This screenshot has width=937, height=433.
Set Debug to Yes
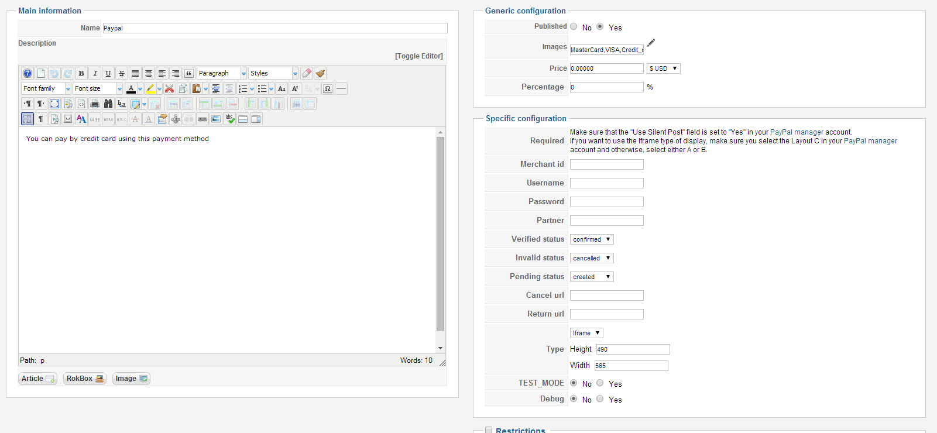coord(600,398)
